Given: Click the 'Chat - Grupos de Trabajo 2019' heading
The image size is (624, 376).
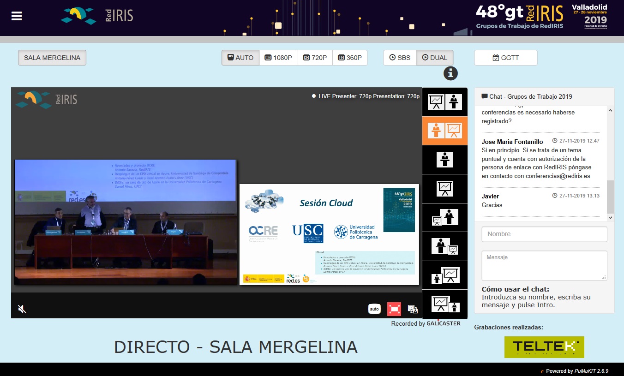Looking at the screenshot, I should pyautogui.click(x=527, y=96).
